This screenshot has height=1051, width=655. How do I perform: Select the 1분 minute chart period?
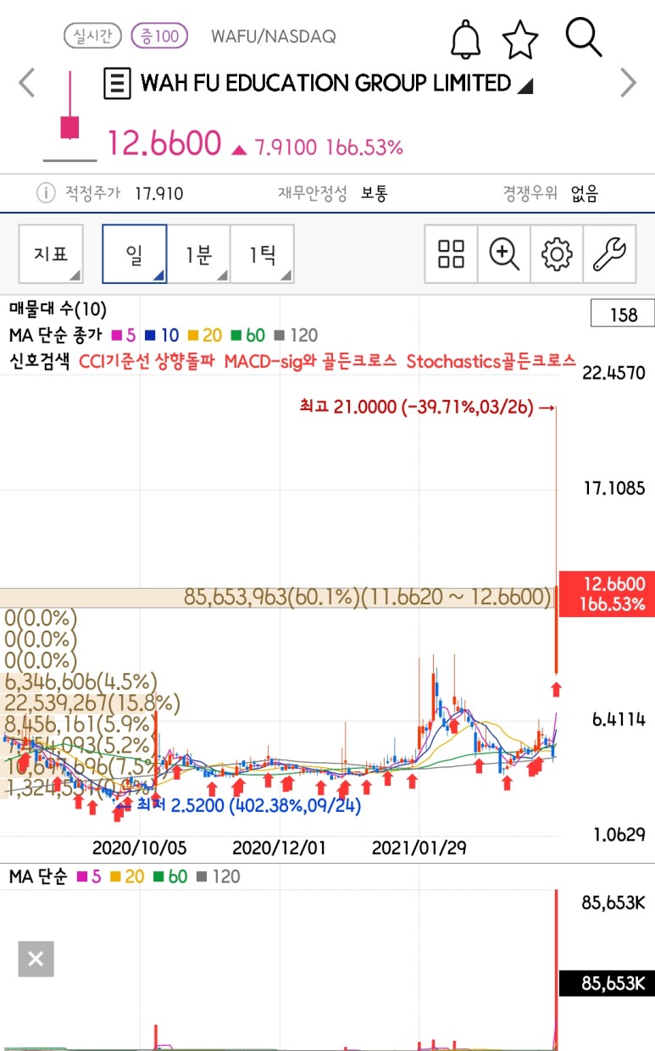pos(198,253)
